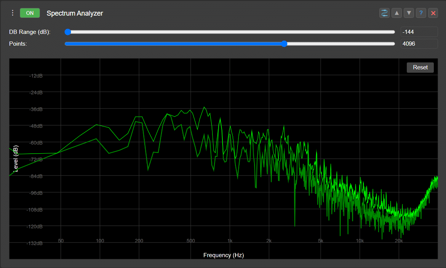Click the 'Frequency (Hz)' axis label
Image resolution: width=446 pixels, height=268 pixels.
pos(224,255)
